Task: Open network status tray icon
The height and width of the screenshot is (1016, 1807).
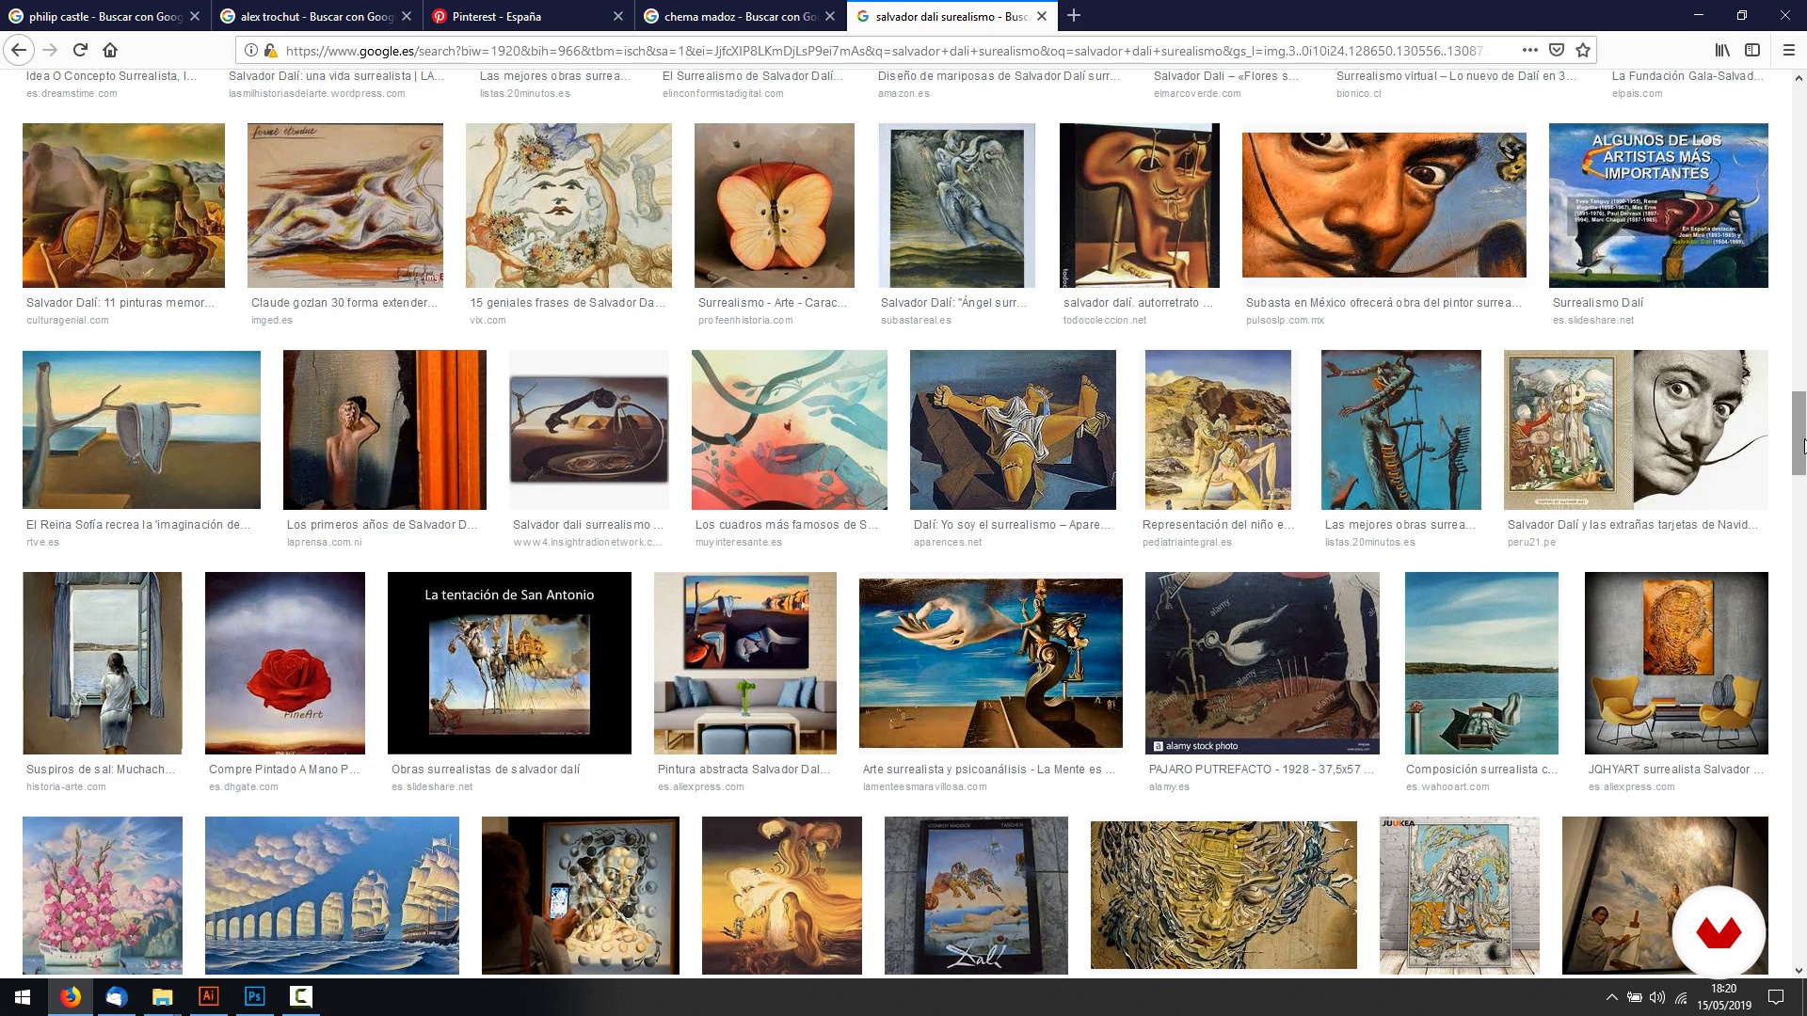Action: point(1682,997)
